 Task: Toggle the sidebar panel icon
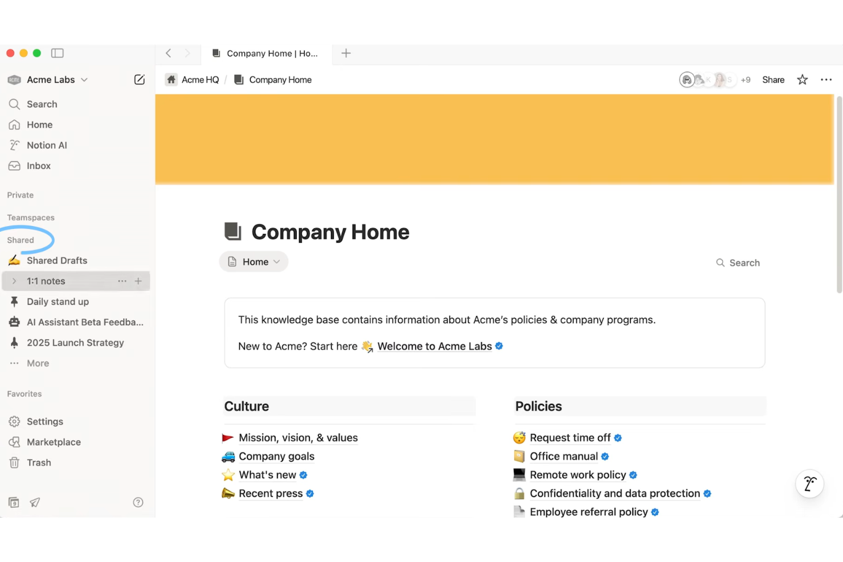[58, 53]
